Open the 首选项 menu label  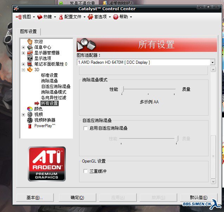point(101,17)
